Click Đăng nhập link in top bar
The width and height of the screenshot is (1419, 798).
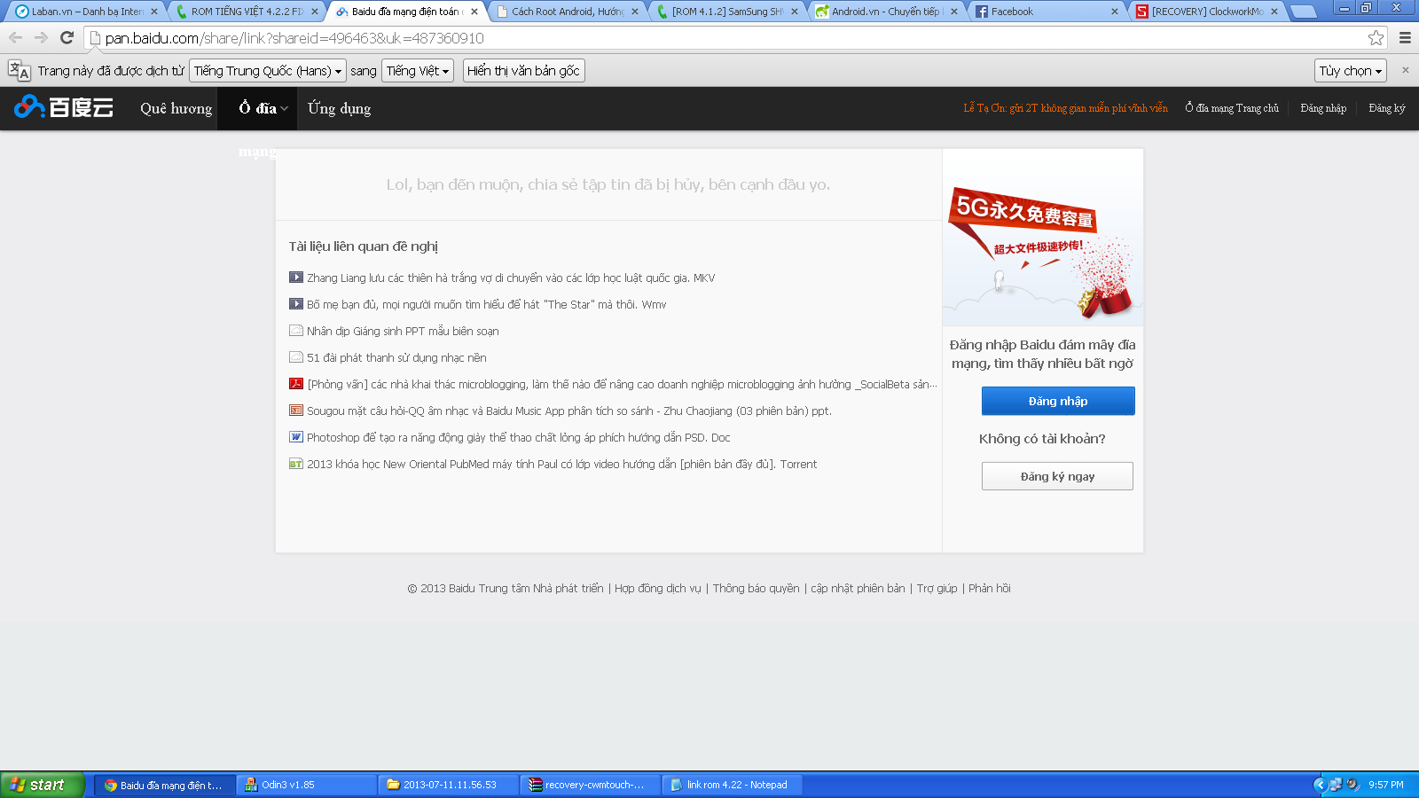[1323, 108]
